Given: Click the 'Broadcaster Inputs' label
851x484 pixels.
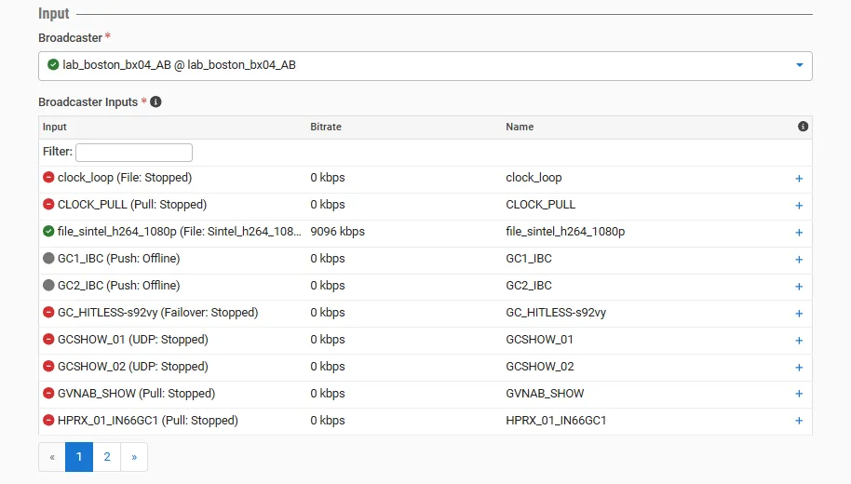Looking at the screenshot, I should 88,102.
